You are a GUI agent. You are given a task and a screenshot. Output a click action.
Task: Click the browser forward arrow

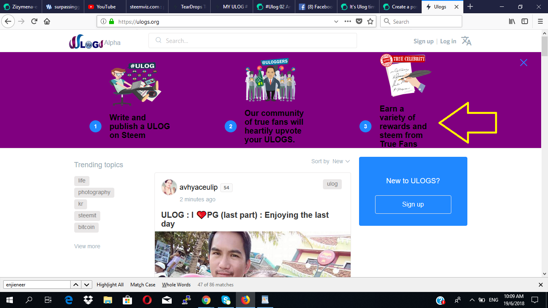click(x=22, y=22)
